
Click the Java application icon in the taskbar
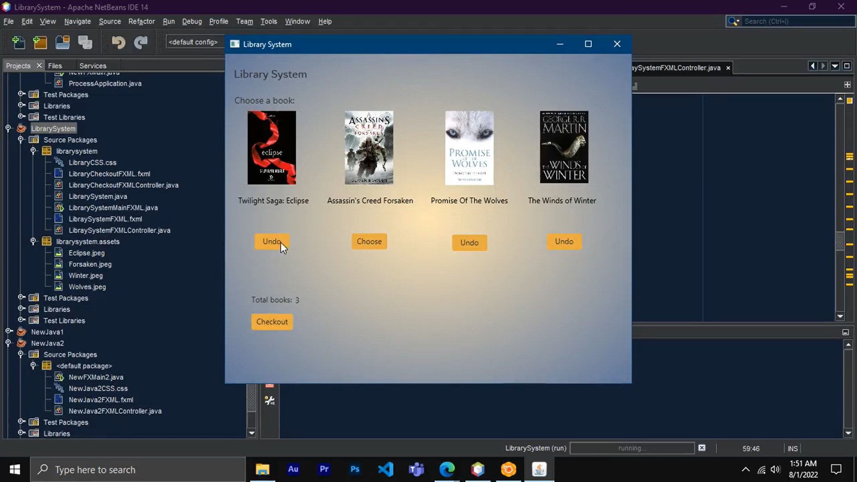pos(539,469)
